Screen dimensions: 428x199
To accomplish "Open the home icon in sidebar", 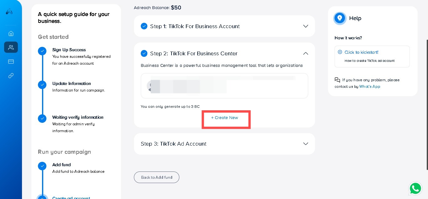I will coord(11,33).
